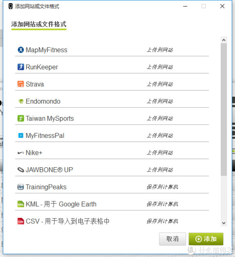Click the Nike+ swoosh icon
The height and width of the screenshot is (257, 235).
[x=21, y=153]
